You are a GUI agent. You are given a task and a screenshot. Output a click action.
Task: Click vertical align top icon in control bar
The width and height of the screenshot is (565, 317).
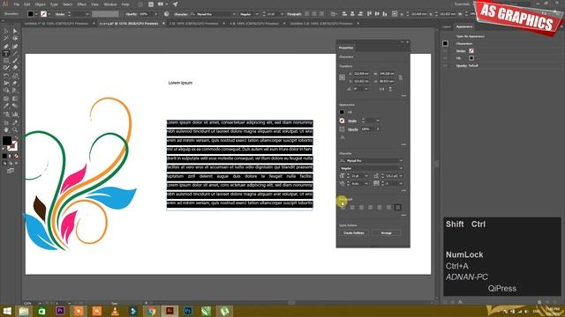click(x=369, y=14)
